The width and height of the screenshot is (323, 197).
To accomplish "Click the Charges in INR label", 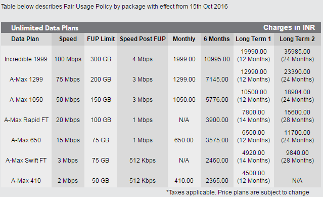I will [x=289, y=27].
